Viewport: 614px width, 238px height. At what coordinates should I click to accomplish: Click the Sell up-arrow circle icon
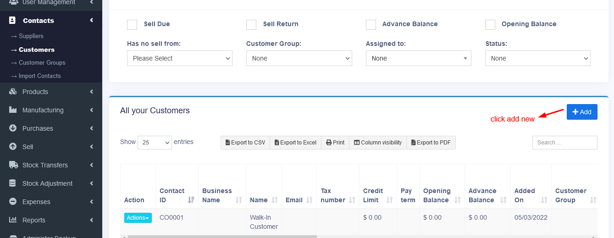tap(13, 147)
